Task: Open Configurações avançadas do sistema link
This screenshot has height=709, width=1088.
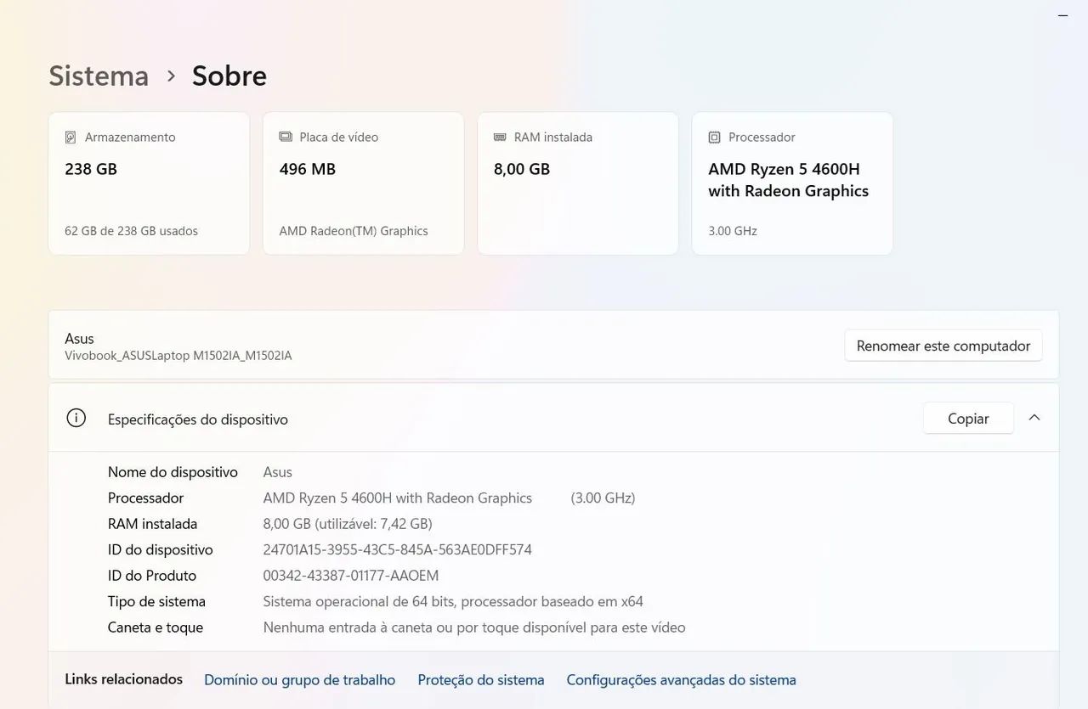Action: pyautogui.click(x=682, y=680)
